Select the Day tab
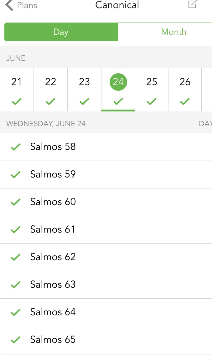The height and width of the screenshot is (355, 212). click(x=61, y=32)
